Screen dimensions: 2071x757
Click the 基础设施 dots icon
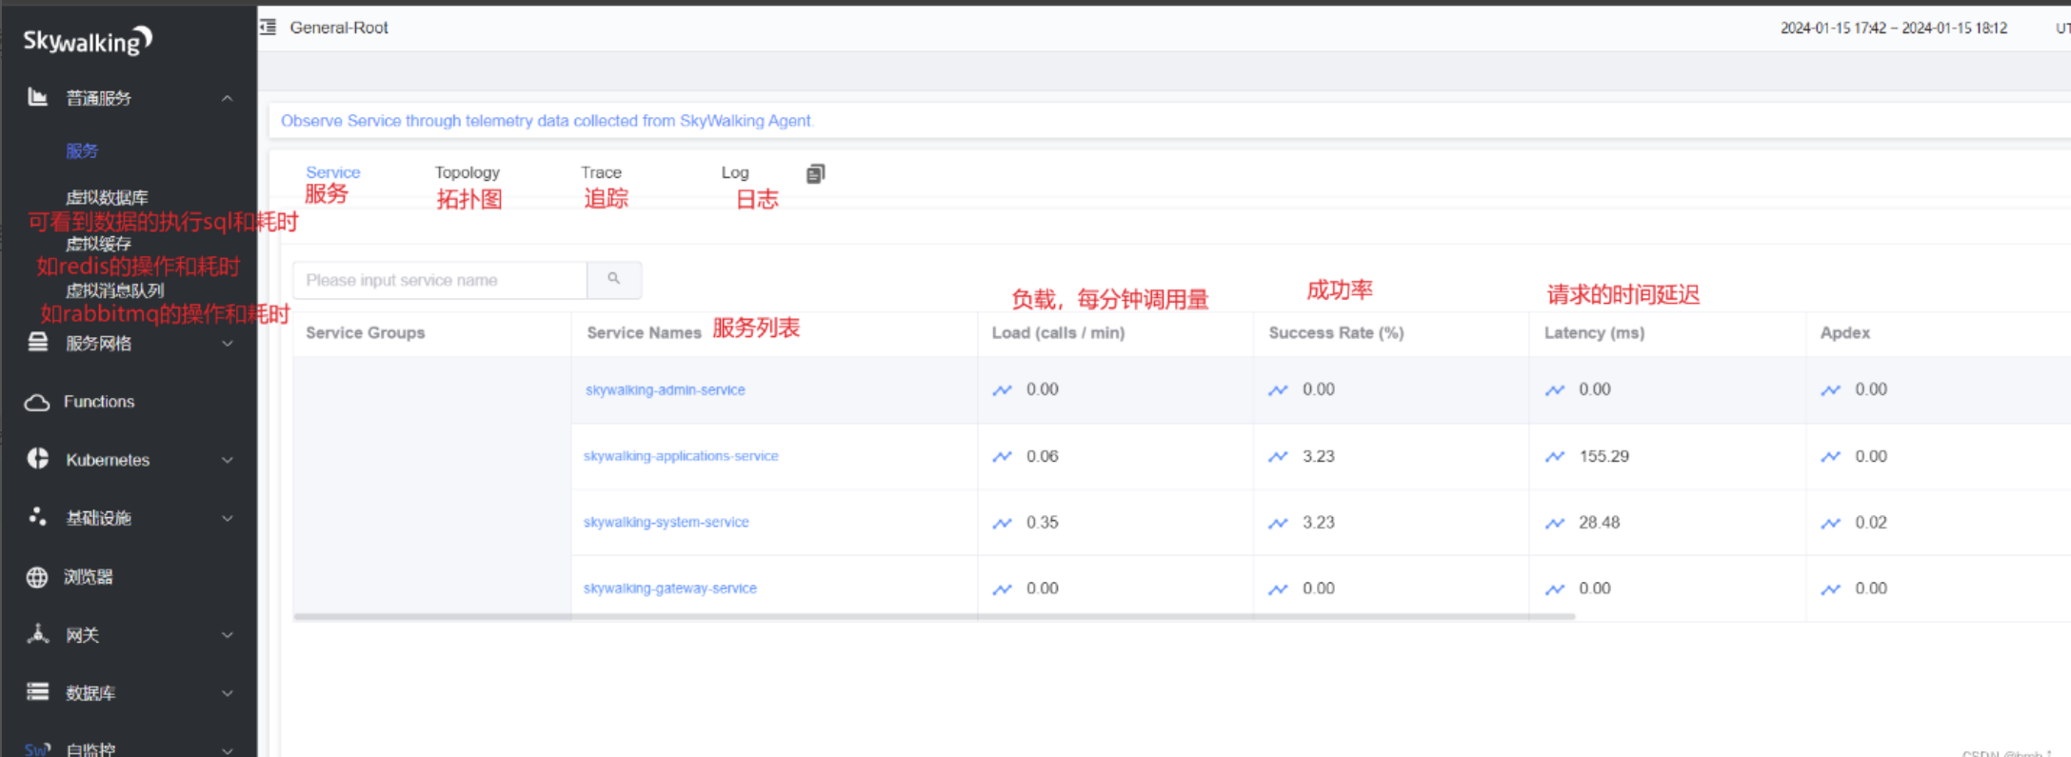(37, 517)
